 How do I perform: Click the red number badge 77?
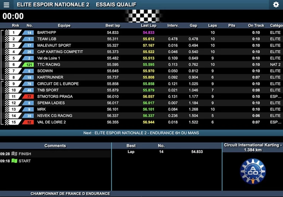tap(28, 97)
